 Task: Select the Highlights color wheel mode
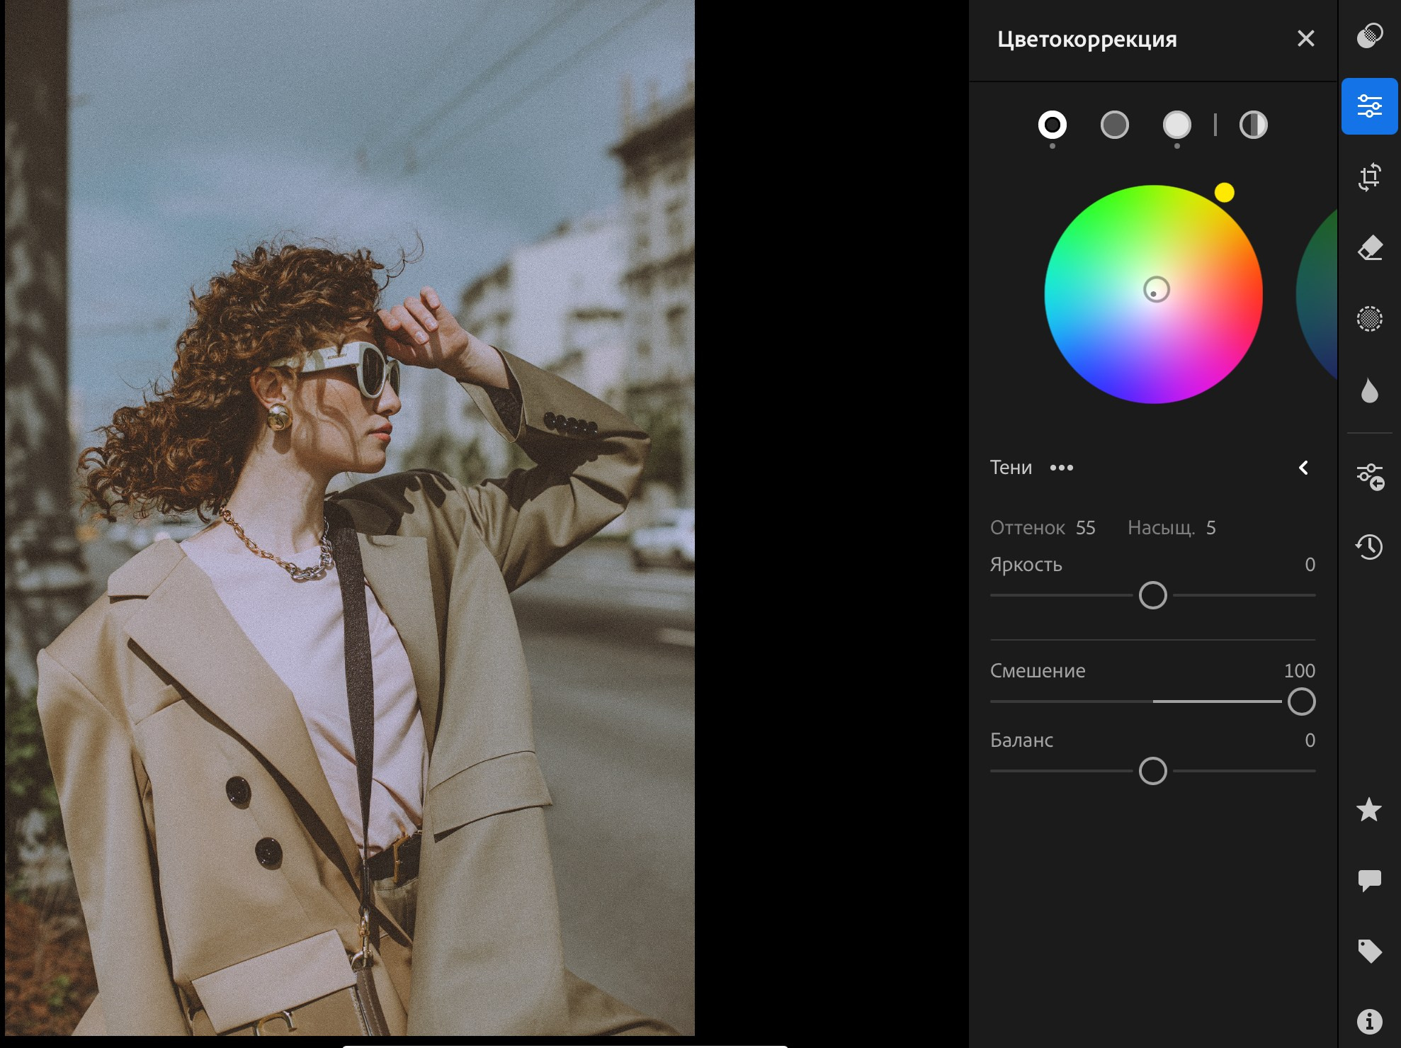[1176, 125]
